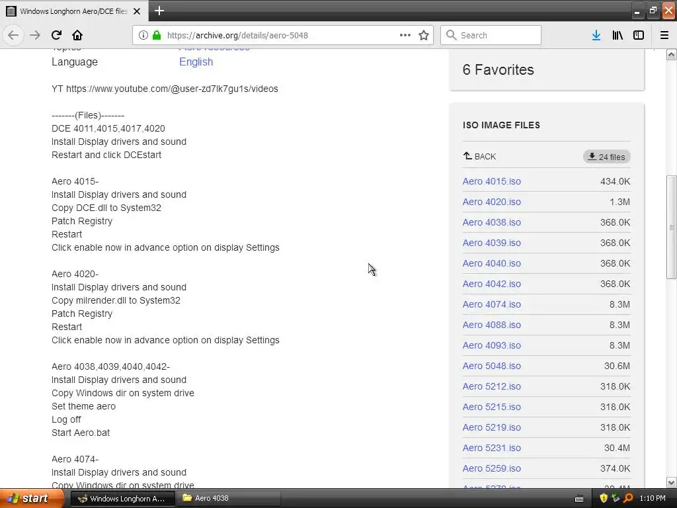Viewport: 677px width, 508px height.
Task: Click the 1:10 PM system clock
Action: (x=653, y=499)
